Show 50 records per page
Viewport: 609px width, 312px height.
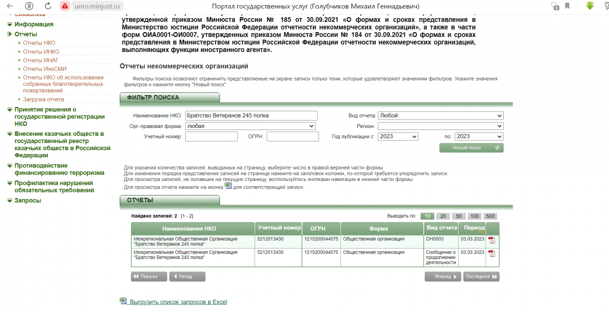459,216
